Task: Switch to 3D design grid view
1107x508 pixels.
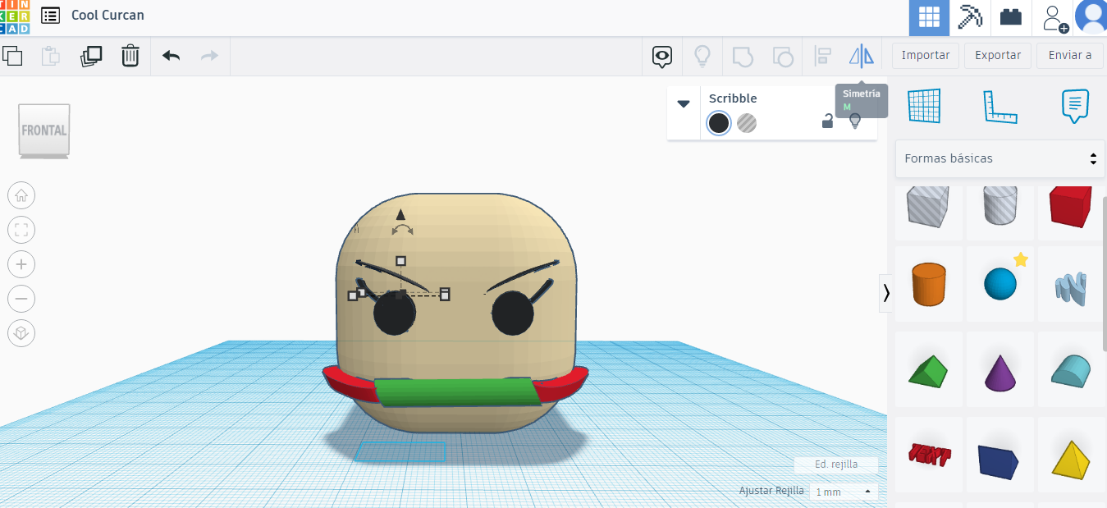Action: point(929,17)
